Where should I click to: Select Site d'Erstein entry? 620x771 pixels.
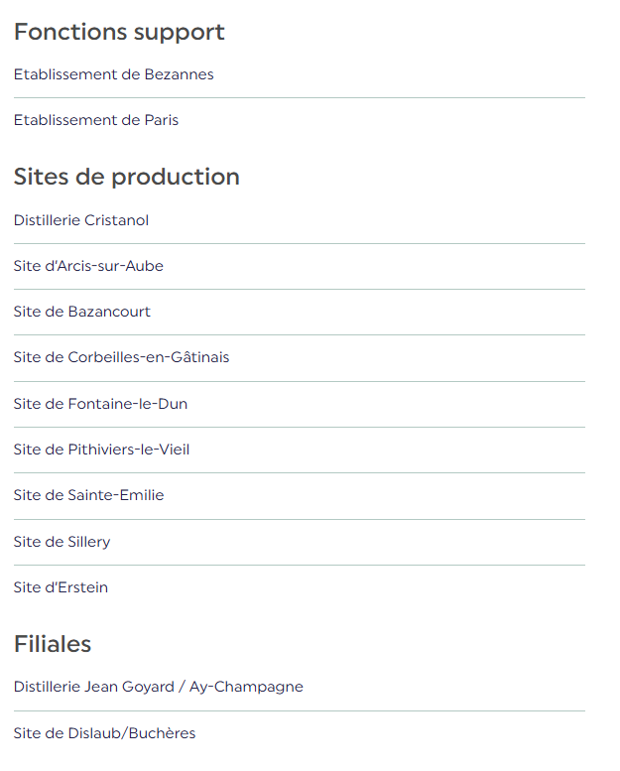61,587
